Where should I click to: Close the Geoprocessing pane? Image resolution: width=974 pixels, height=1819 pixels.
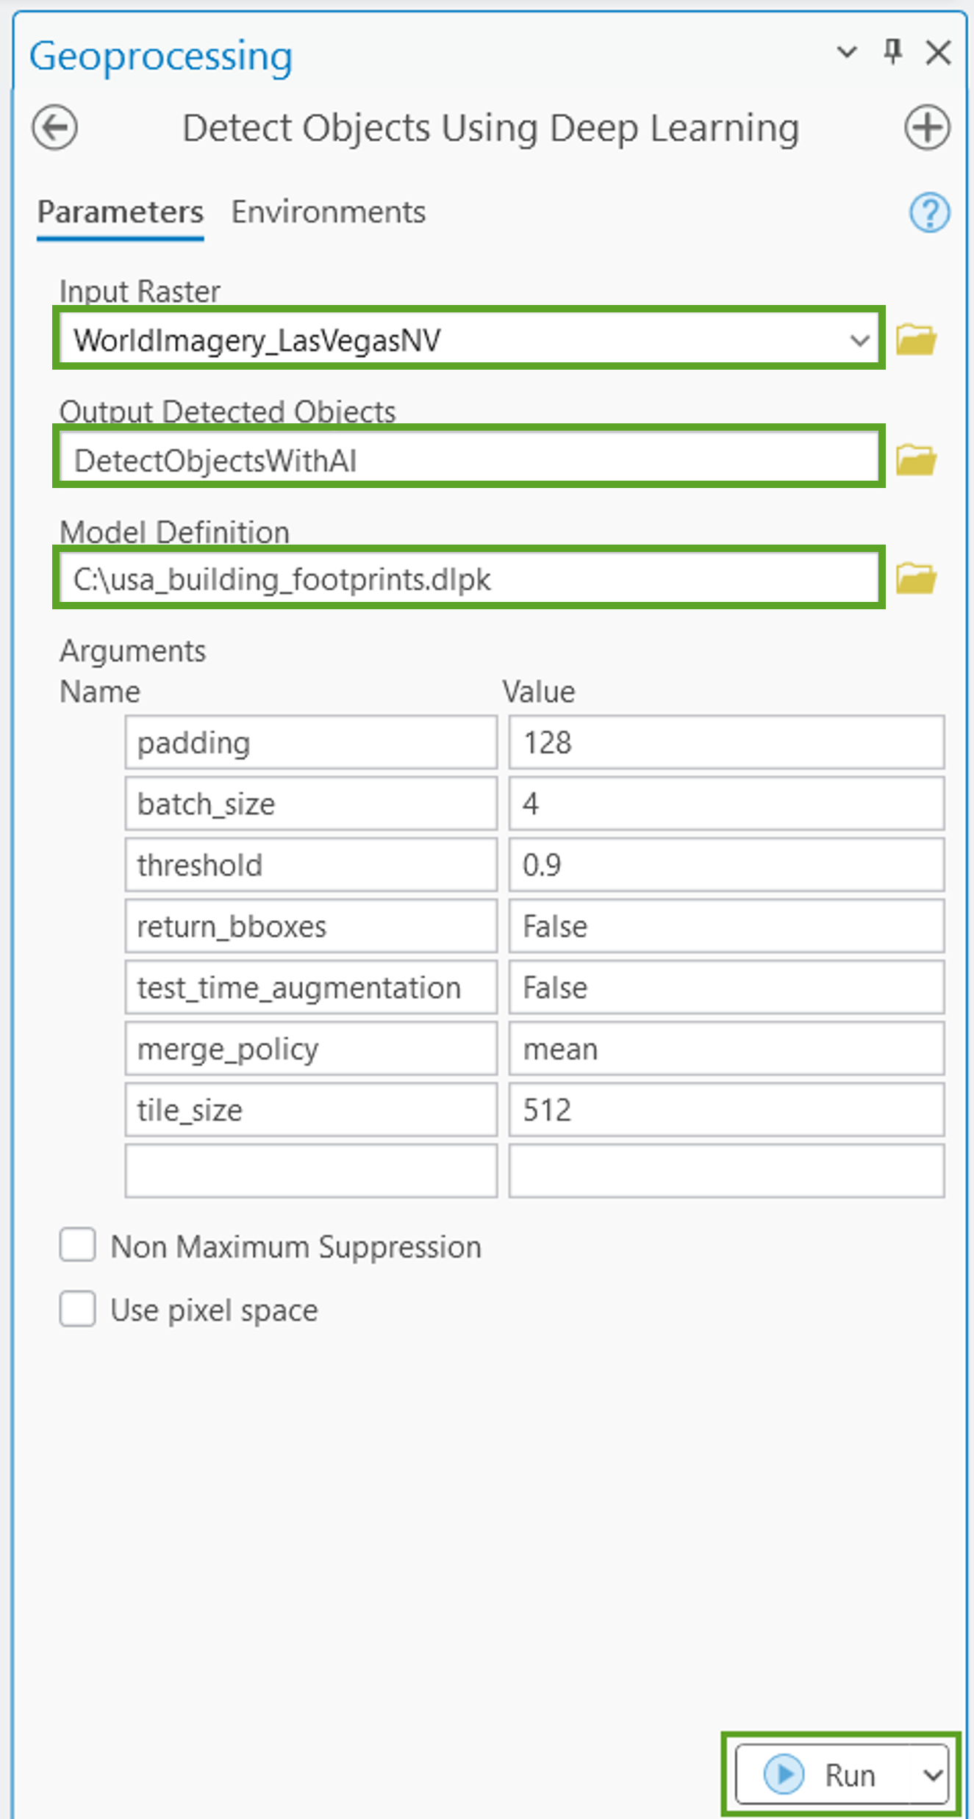point(939,53)
